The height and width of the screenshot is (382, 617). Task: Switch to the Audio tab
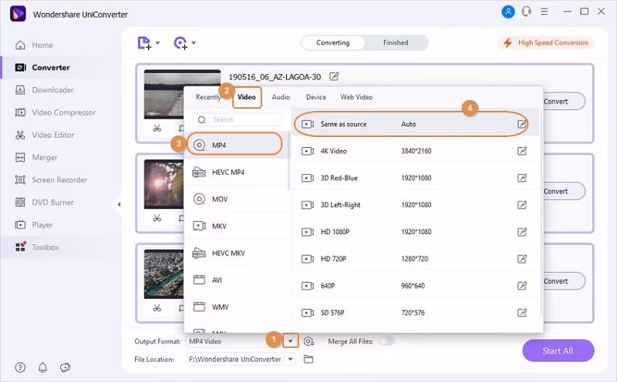[281, 97]
